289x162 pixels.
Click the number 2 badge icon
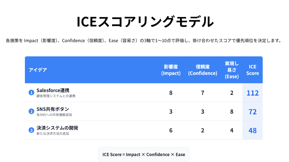point(31,111)
